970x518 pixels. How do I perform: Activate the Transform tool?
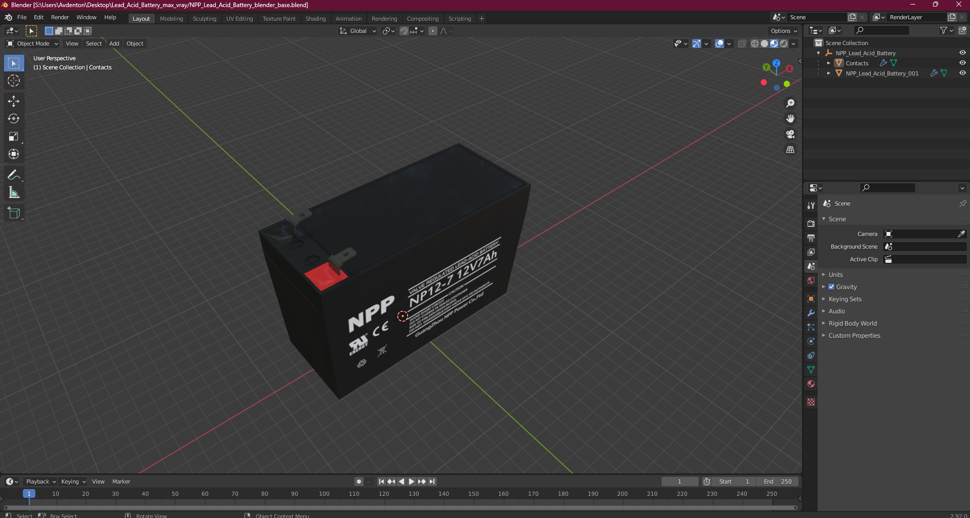[14, 154]
